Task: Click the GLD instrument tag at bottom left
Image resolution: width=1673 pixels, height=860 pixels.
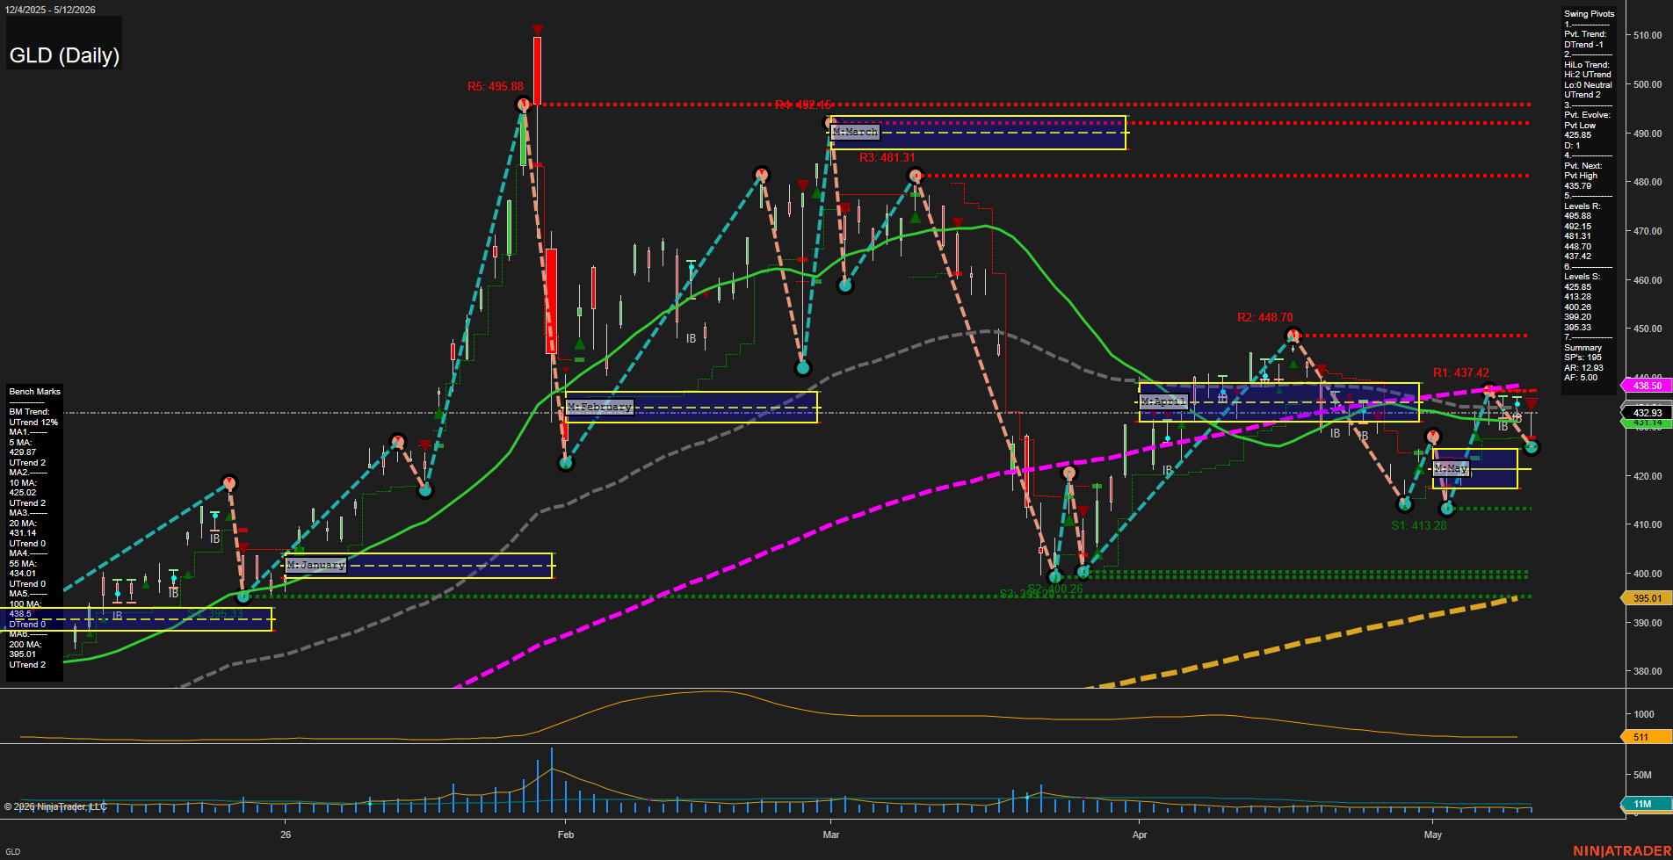Action: (12, 852)
